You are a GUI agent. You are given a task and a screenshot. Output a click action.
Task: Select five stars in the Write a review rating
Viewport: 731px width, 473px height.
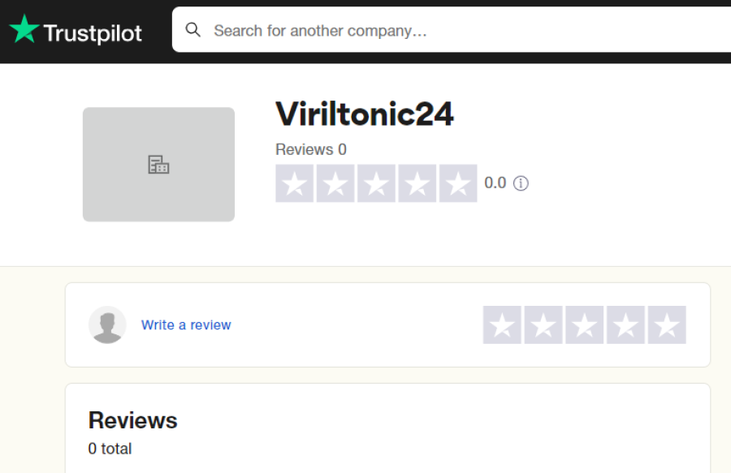[667, 325]
